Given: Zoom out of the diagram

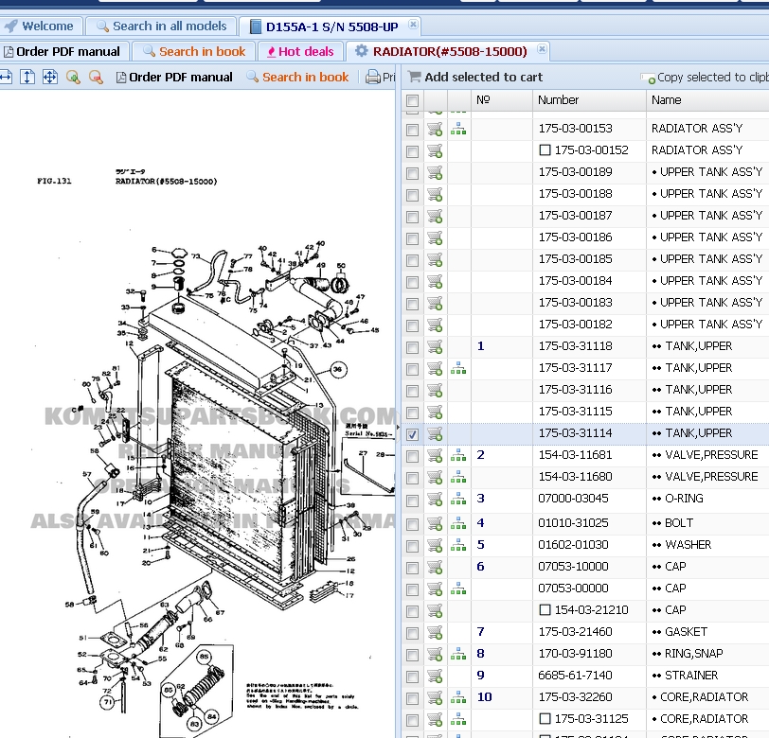Looking at the screenshot, I should click(x=96, y=77).
